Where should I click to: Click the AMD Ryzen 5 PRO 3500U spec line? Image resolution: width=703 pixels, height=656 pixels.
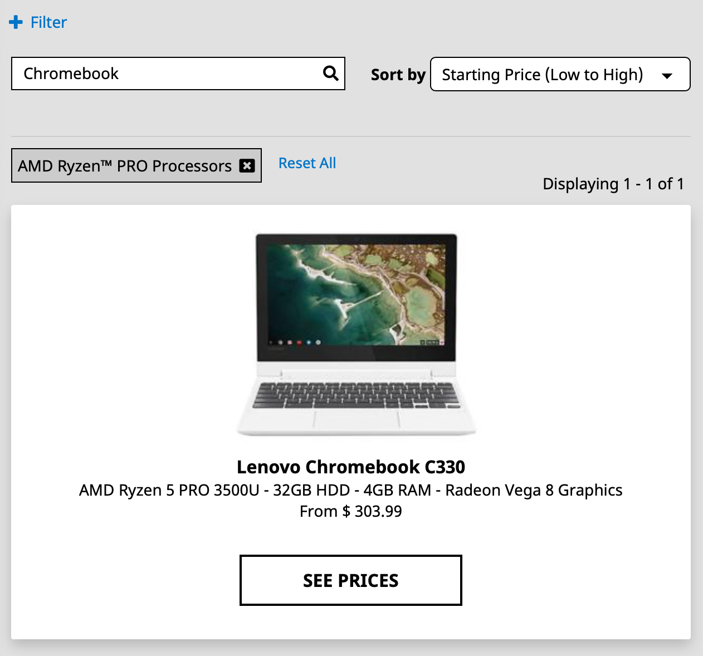point(351,490)
